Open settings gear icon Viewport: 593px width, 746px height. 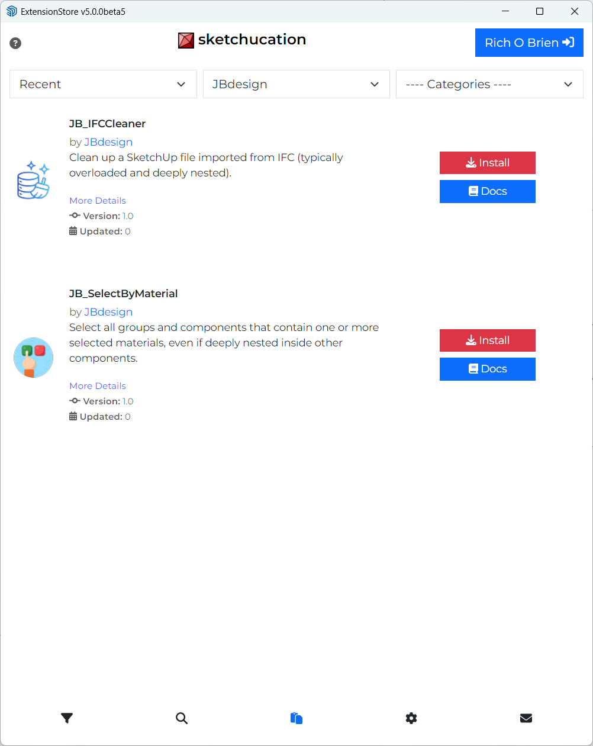411,718
